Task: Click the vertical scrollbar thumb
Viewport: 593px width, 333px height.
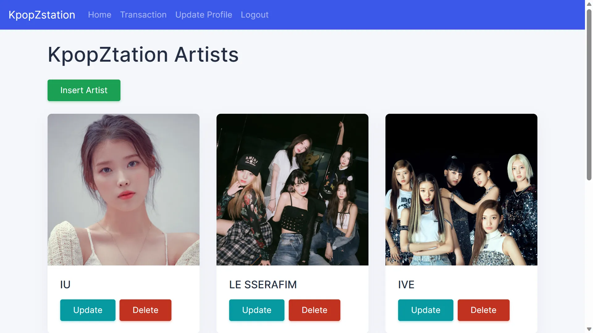Action: 589,94
